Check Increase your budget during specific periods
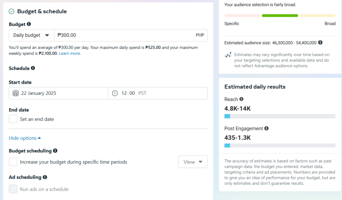The width and height of the screenshot is (342, 200). coord(13,162)
